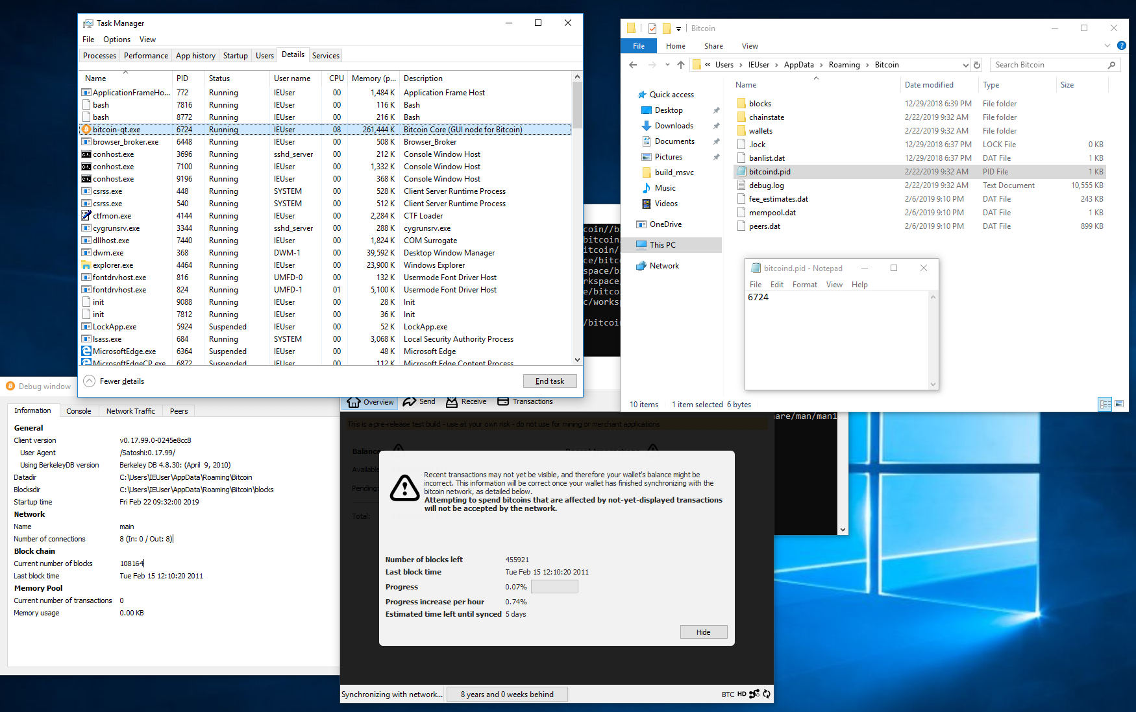Click the Debug window taskbar icon

[11, 386]
